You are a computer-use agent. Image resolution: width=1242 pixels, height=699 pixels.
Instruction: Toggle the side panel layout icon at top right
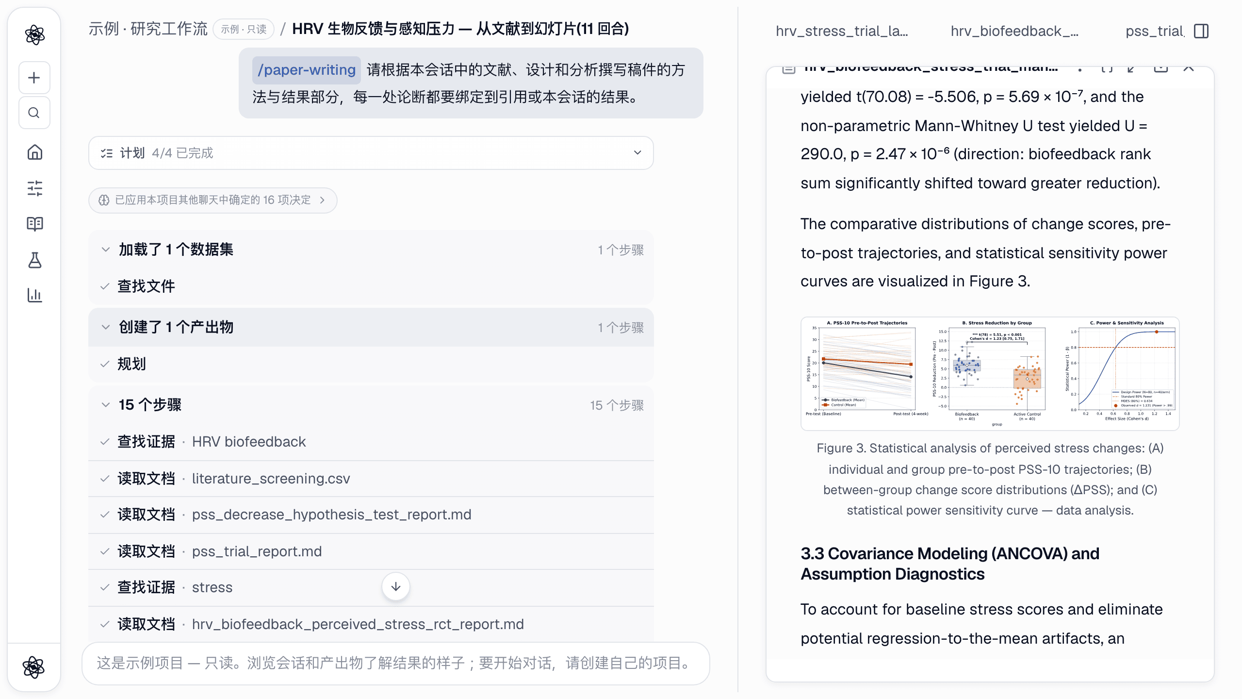point(1201,31)
